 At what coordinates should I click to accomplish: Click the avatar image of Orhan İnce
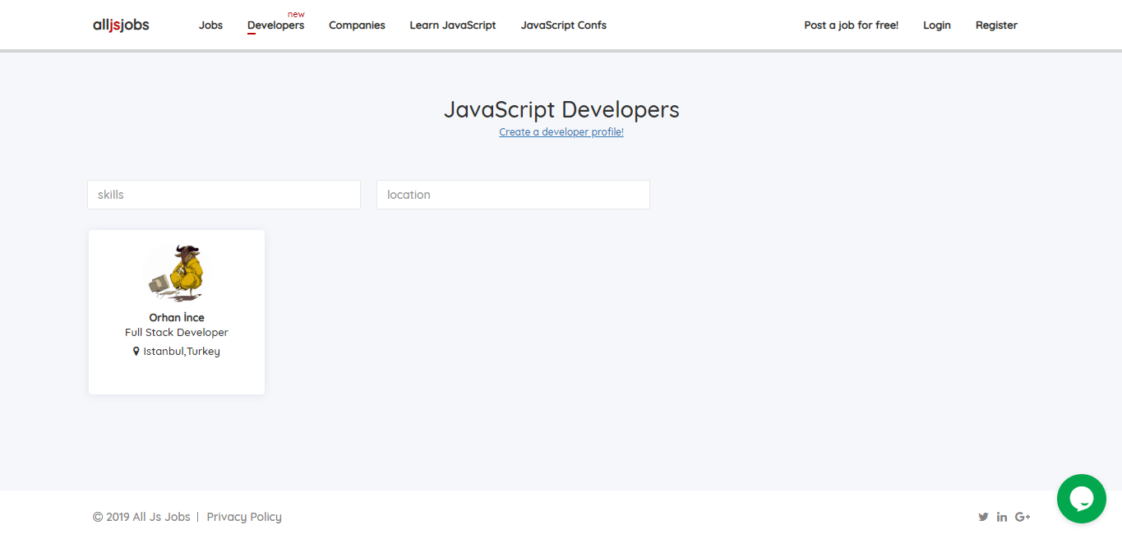(176, 273)
